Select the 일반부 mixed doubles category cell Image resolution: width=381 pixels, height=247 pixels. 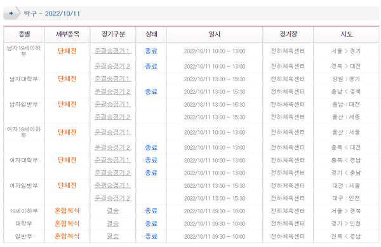coord(24,236)
